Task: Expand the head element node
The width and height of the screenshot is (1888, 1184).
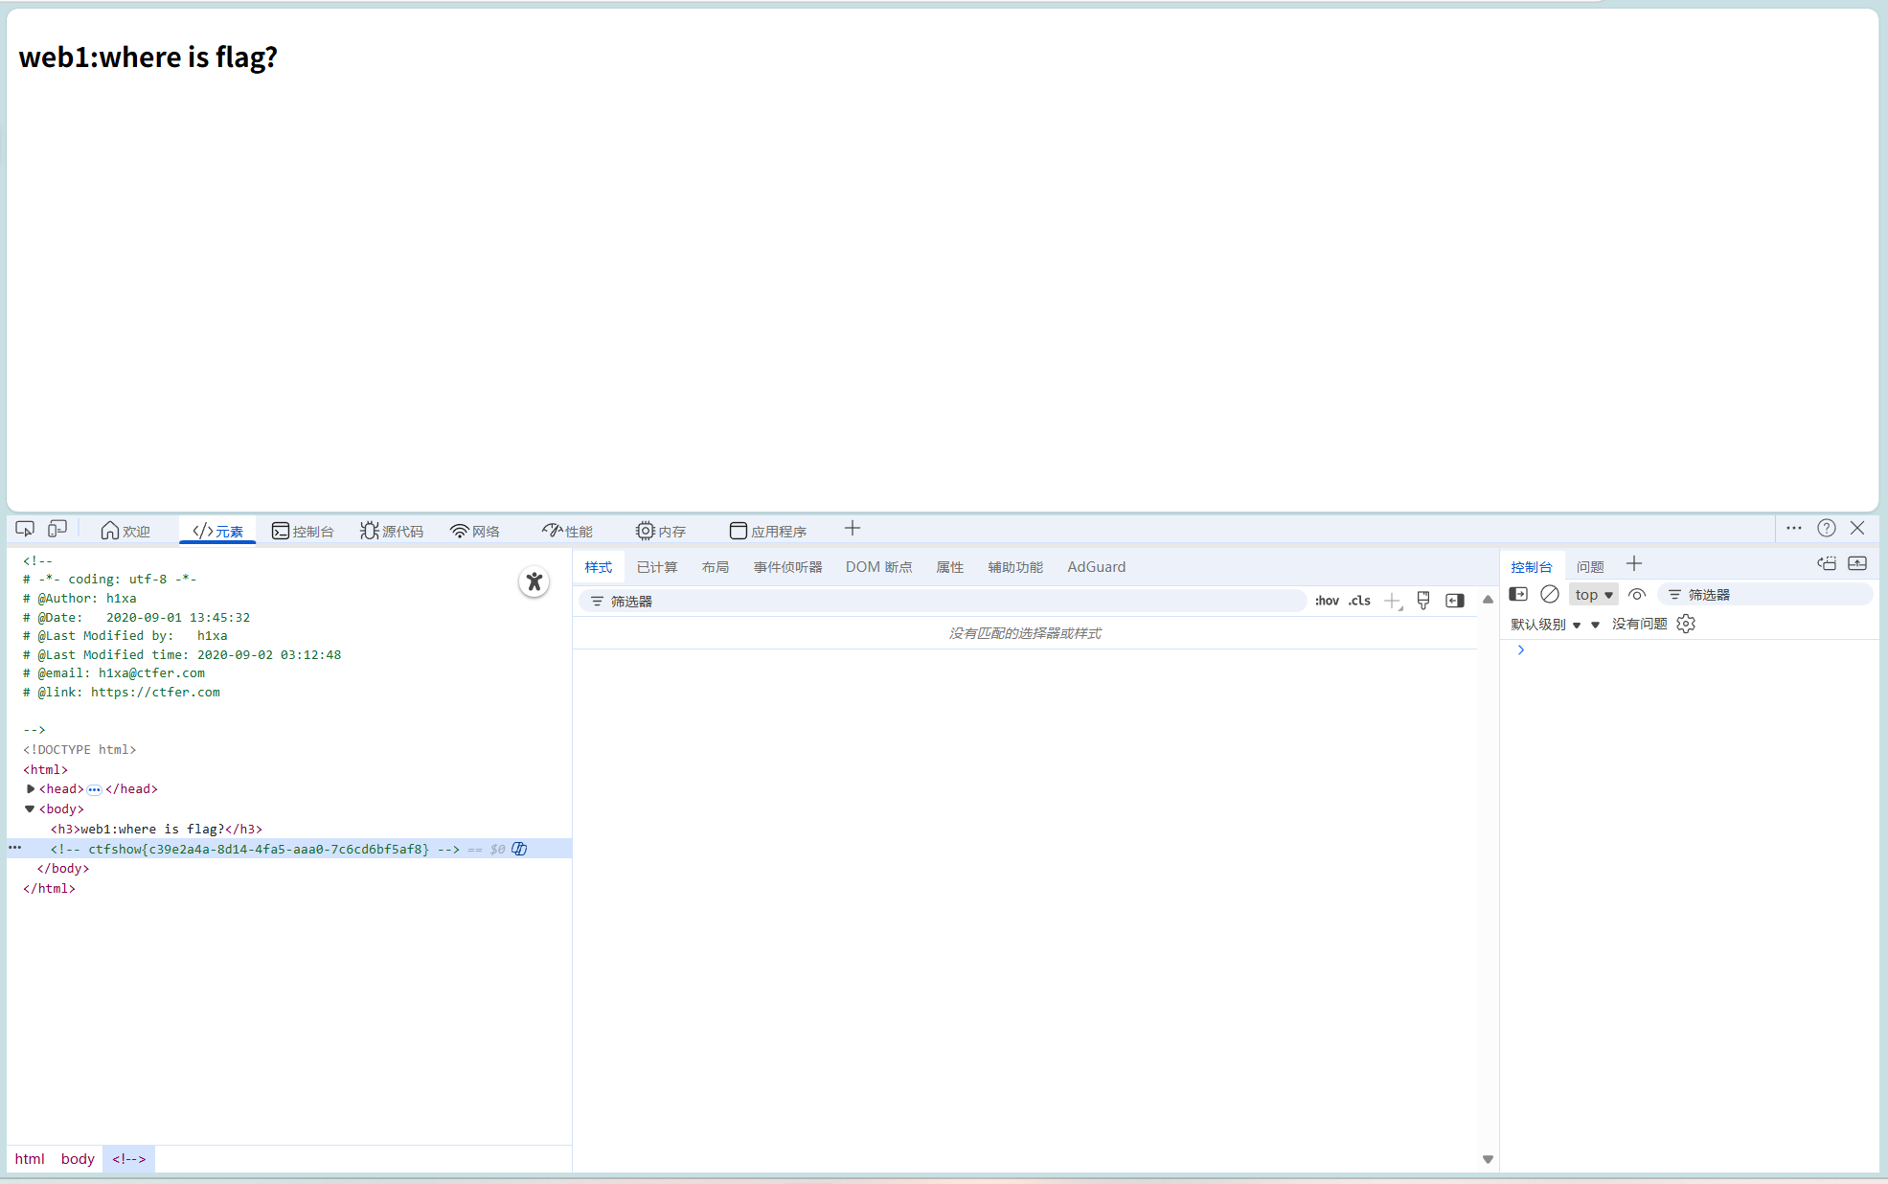Action: point(31,789)
